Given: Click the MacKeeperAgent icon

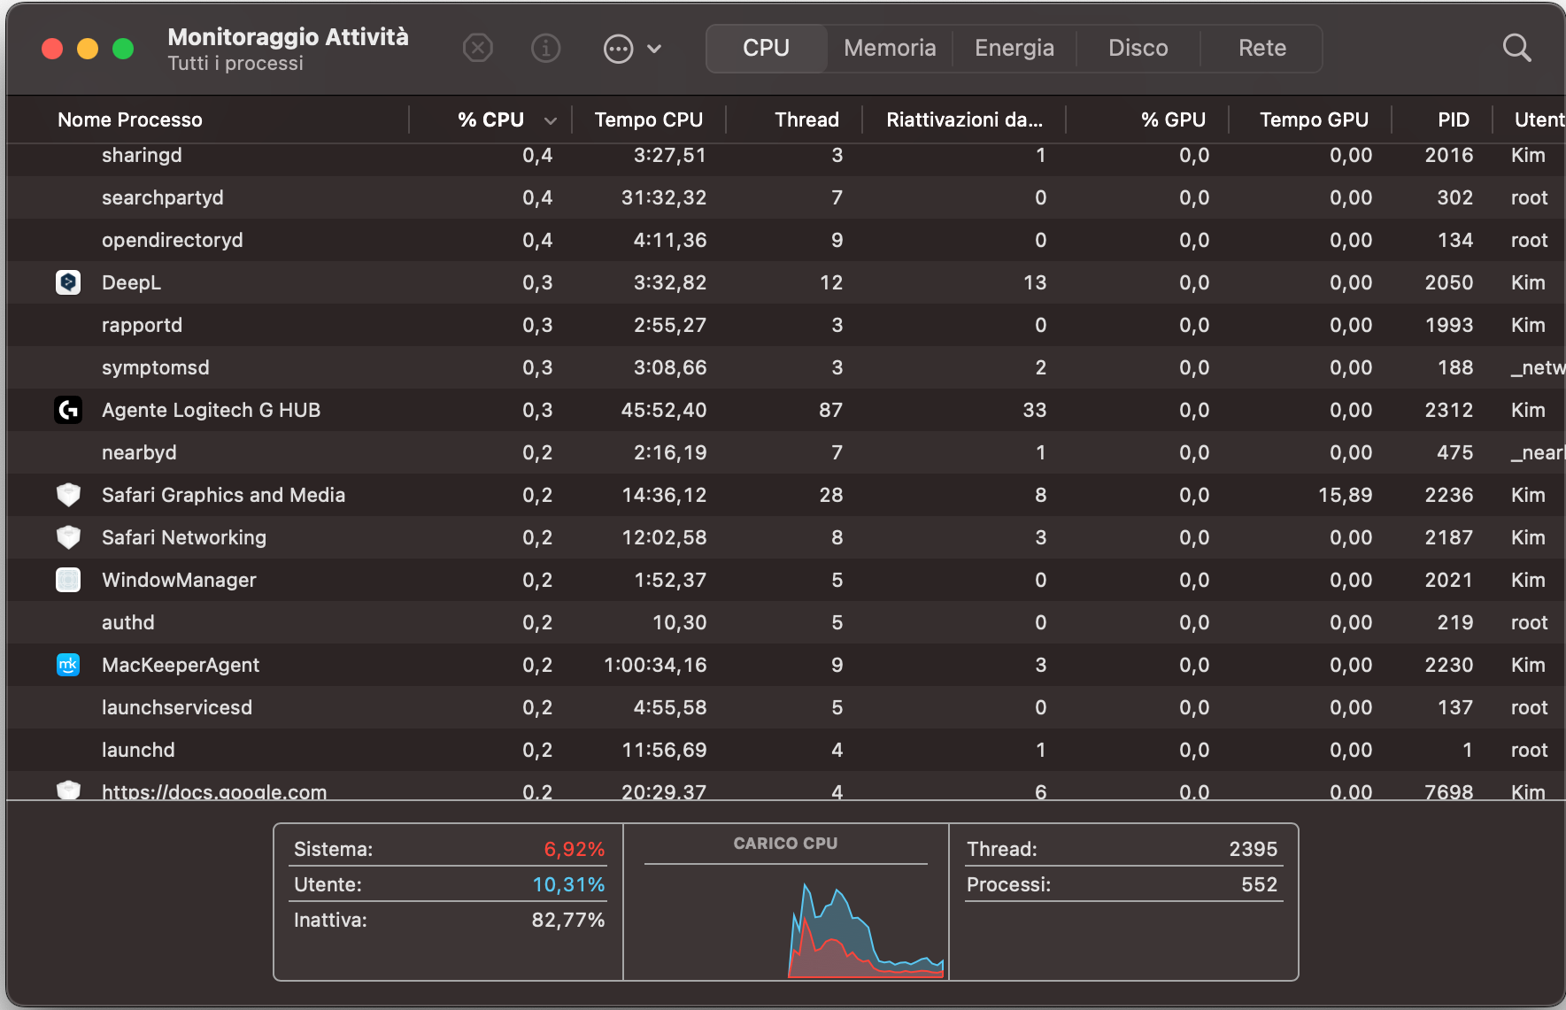Looking at the screenshot, I should coord(68,665).
